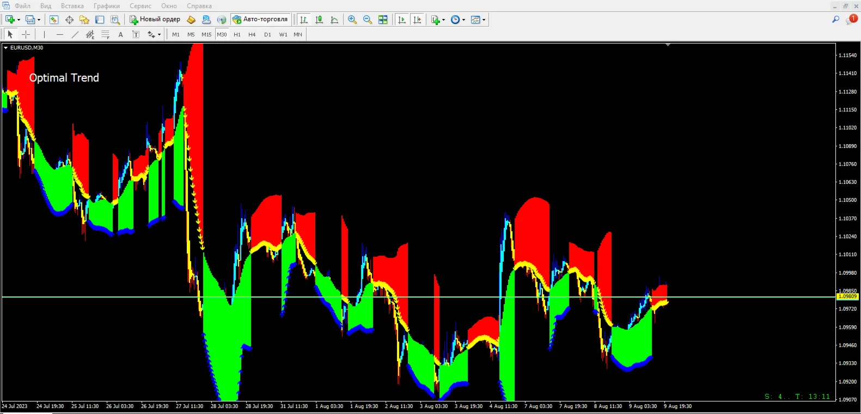
Task: Switch timeframe to M15
Action: pyautogui.click(x=206, y=34)
